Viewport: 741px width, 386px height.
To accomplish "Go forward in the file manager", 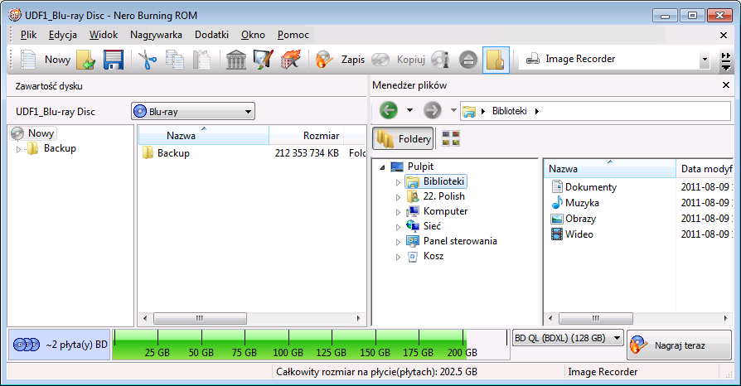I will point(432,110).
